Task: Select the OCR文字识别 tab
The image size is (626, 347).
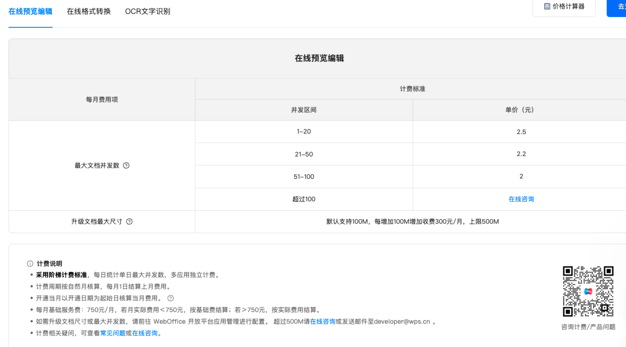Action: [147, 12]
